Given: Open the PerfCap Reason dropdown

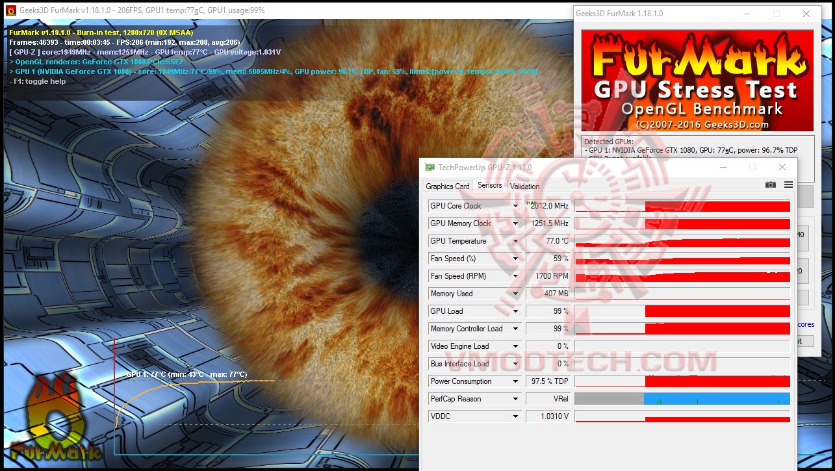Looking at the screenshot, I should click(x=515, y=399).
